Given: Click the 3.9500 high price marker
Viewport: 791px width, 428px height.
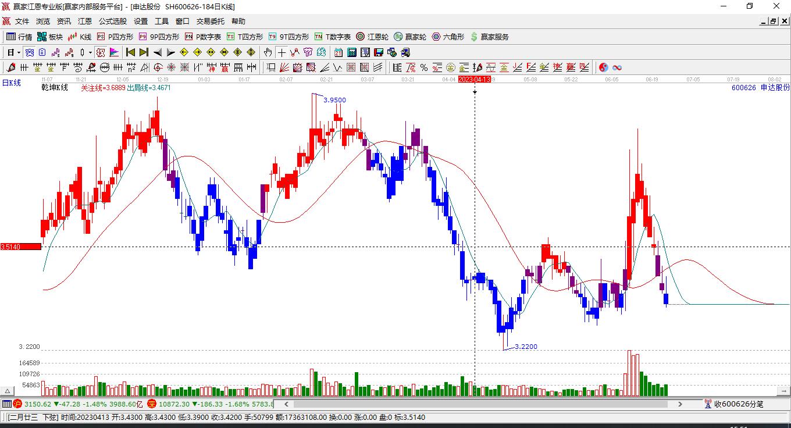Looking at the screenshot, I should (x=334, y=100).
